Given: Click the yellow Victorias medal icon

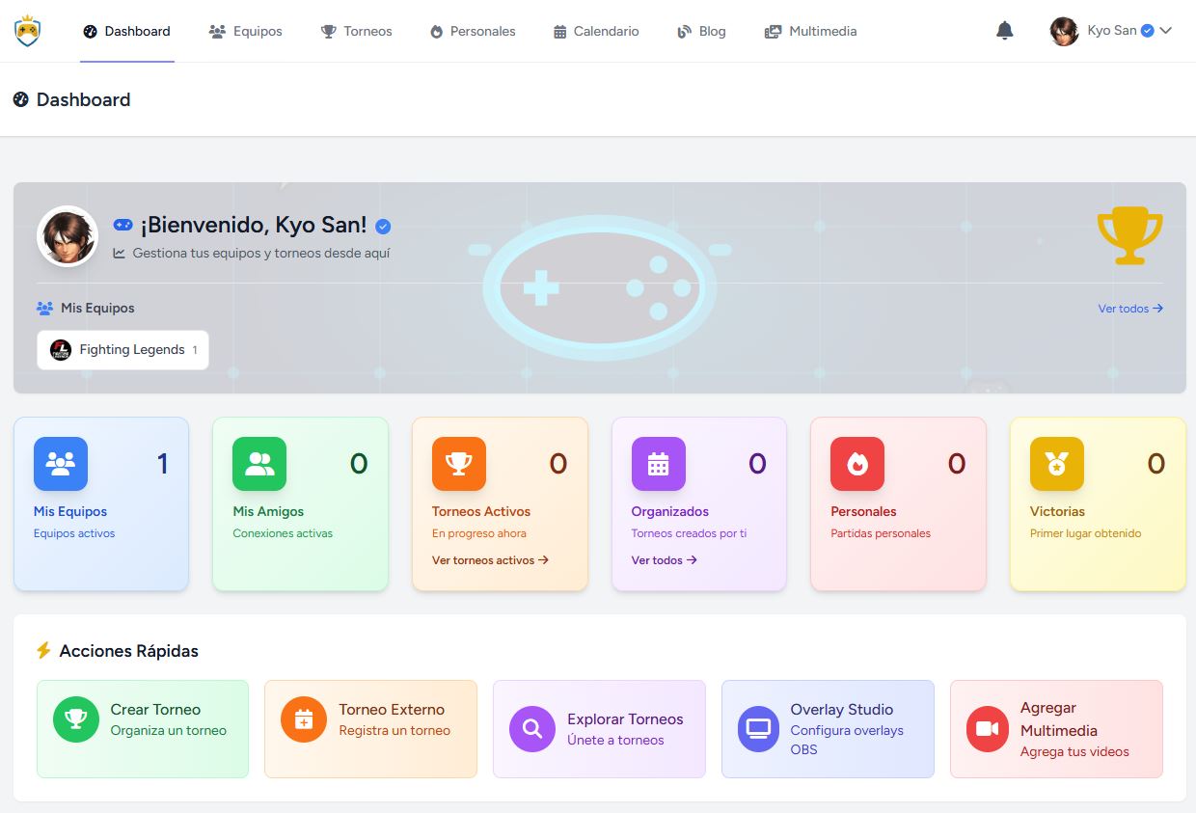Looking at the screenshot, I should 1057,464.
